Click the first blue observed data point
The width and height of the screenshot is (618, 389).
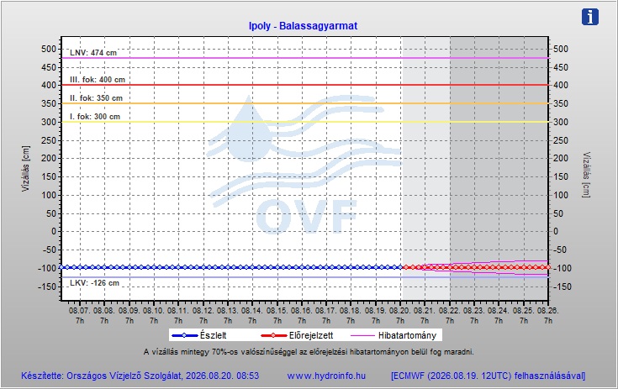[62, 267]
